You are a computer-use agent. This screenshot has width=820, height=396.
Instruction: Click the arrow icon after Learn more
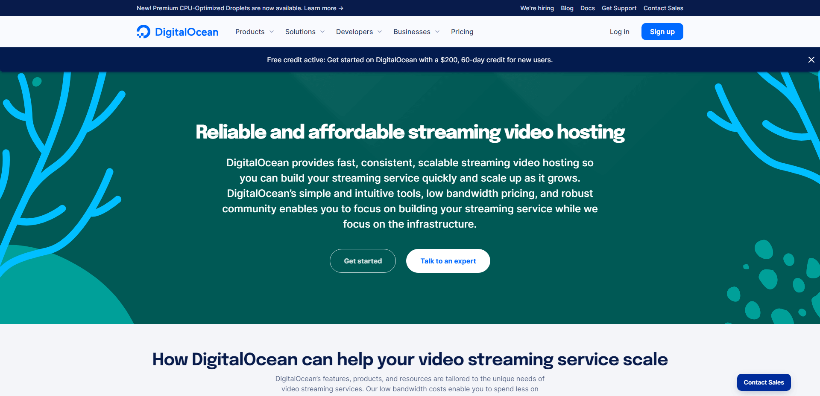pos(340,8)
